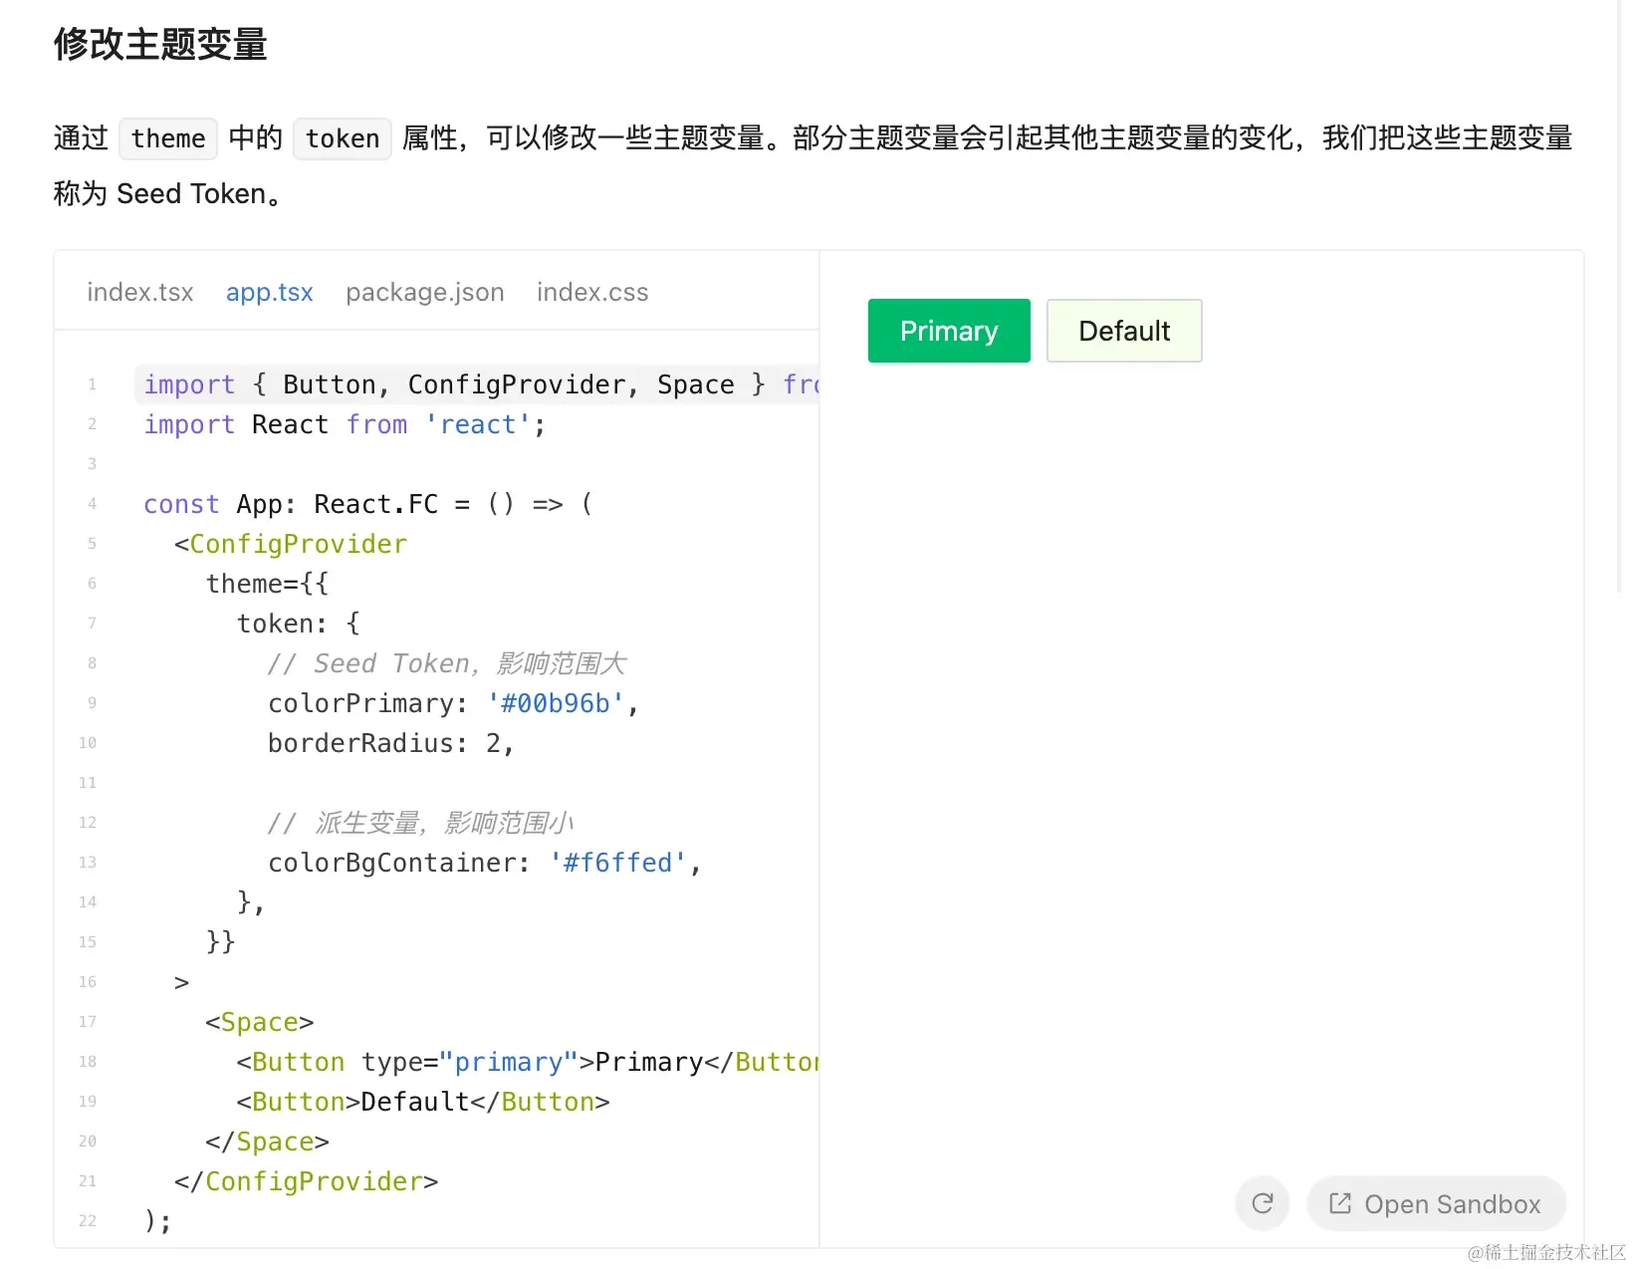
Task: Click the external-link icon in Open Sandbox
Action: 1340,1203
